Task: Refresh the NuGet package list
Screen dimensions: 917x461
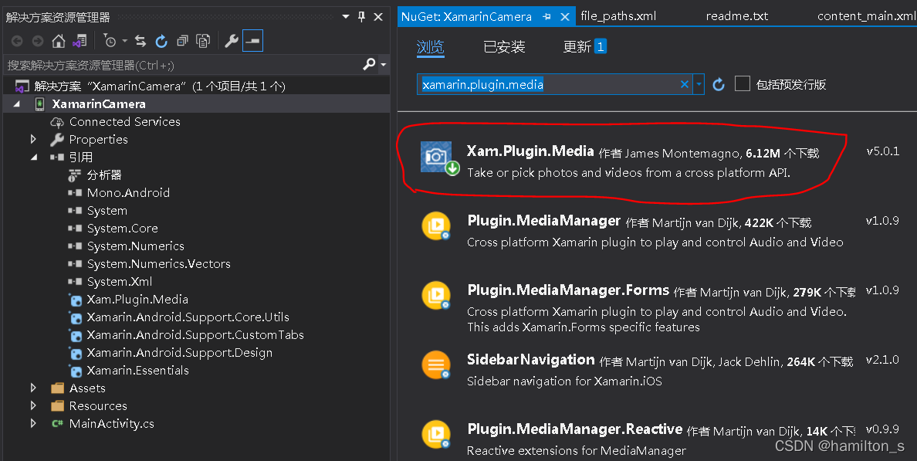Action: point(719,85)
